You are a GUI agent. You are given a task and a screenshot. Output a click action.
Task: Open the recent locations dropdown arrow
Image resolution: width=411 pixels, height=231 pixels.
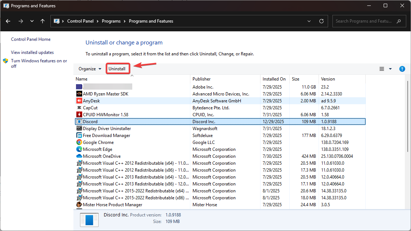pos(32,21)
